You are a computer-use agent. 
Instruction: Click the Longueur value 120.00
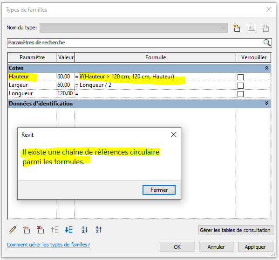[x=65, y=93]
